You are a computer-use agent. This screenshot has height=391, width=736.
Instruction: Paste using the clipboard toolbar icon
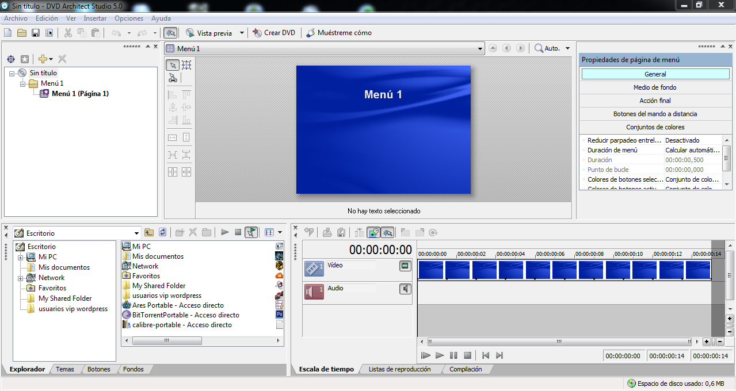point(96,33)
